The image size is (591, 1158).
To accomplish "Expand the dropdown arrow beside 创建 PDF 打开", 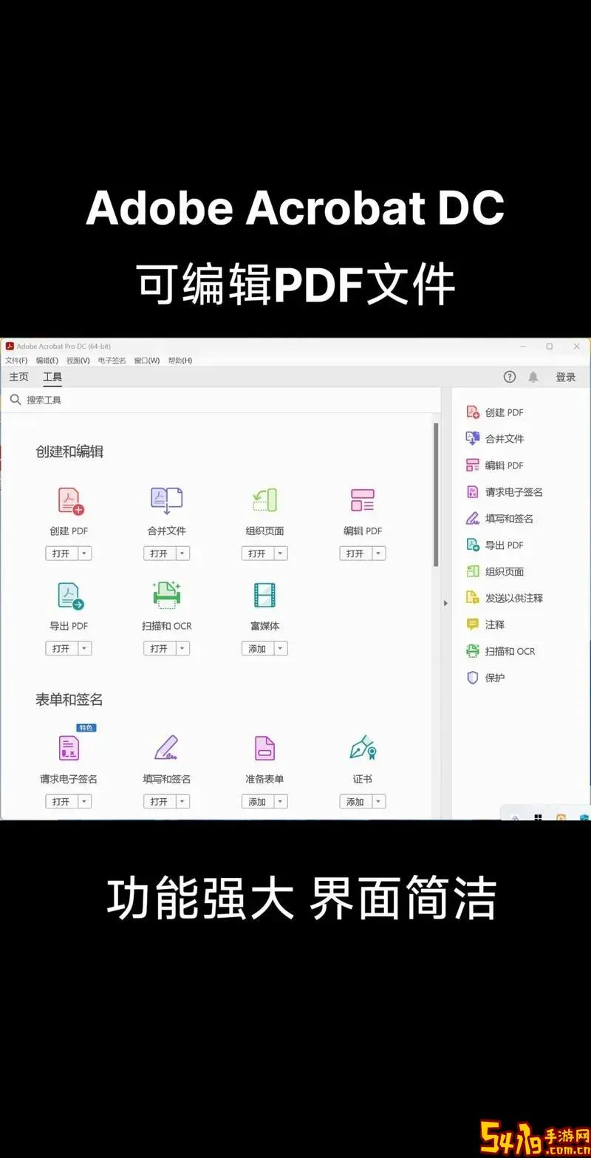I will [84, 554].
